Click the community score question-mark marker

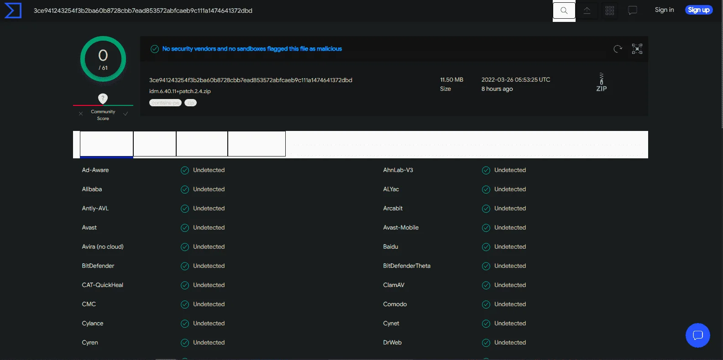[103, 98]
